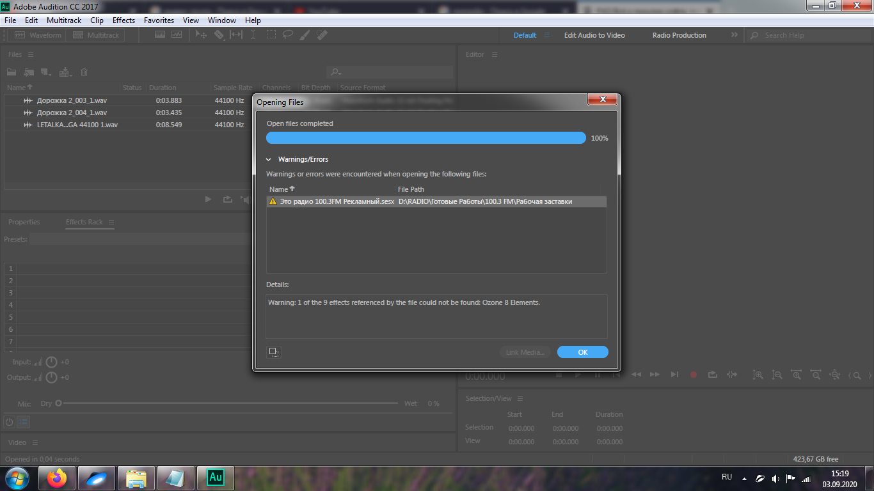
Task: Open Windows Explorer from the taskbar
Action: click(x=136, y=478)
